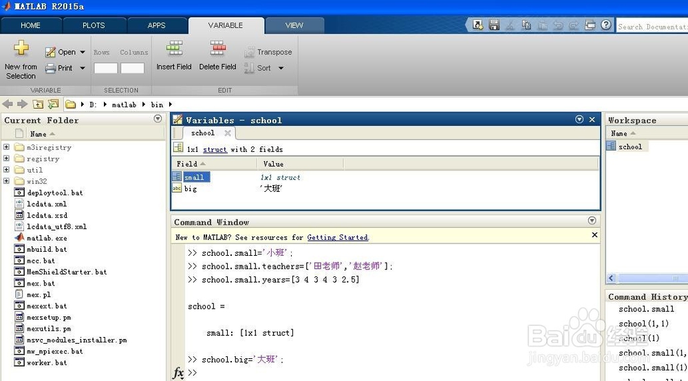Click the Value column header
The image size is (688, 381).
tap(300, 164)
